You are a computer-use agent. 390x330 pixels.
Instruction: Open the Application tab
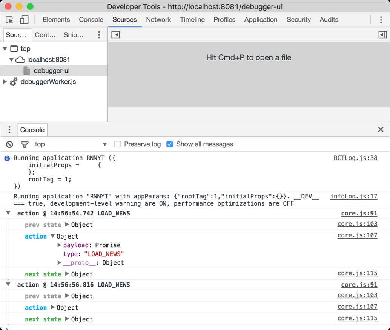click(x=261, y=20)
